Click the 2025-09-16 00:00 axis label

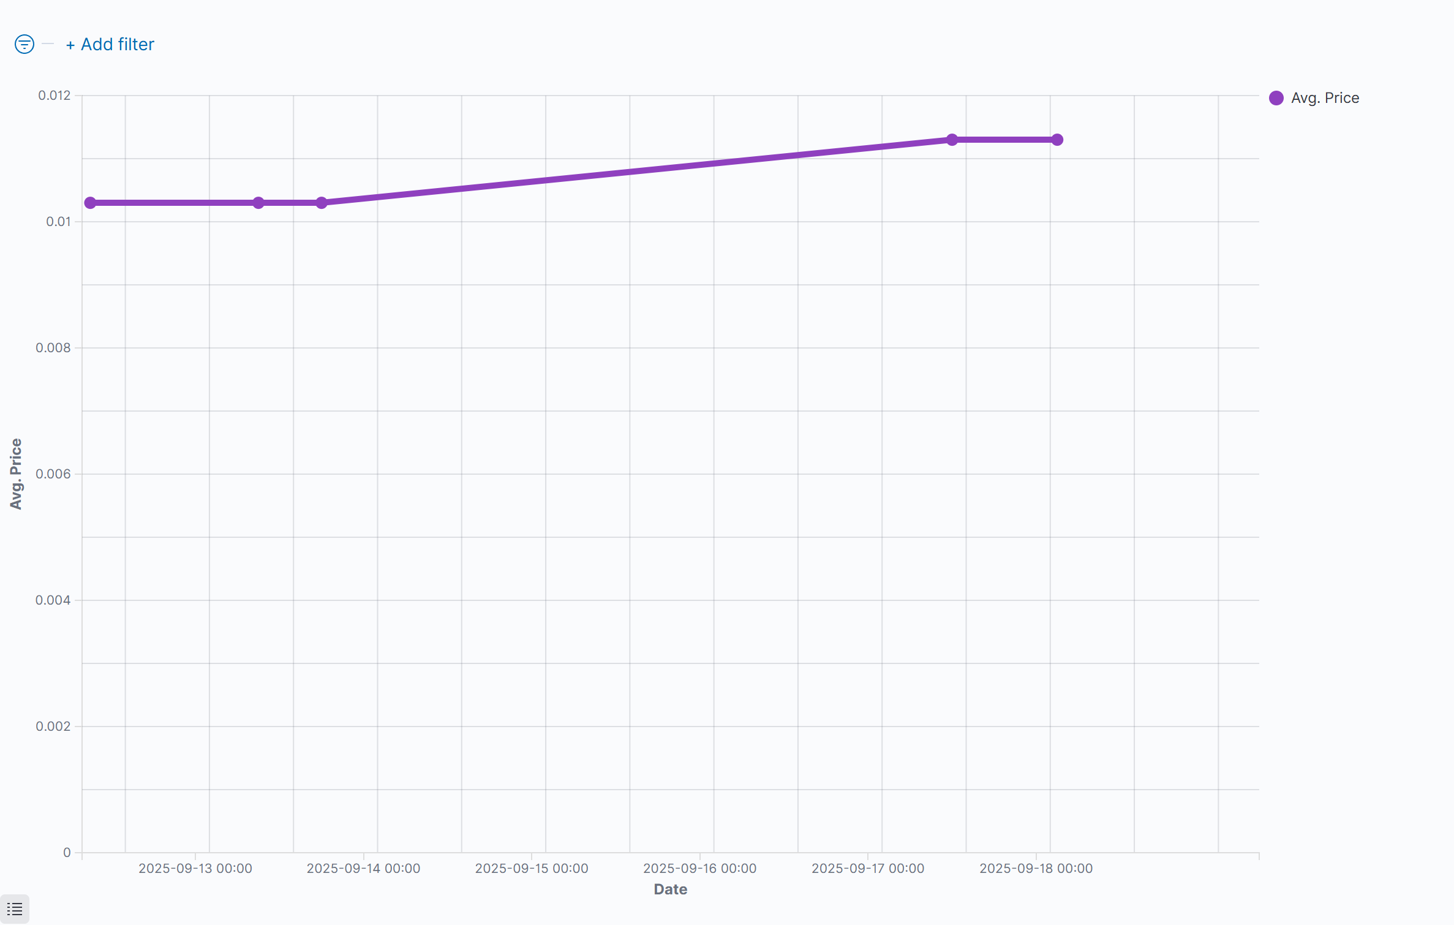[x=699, y=868]
